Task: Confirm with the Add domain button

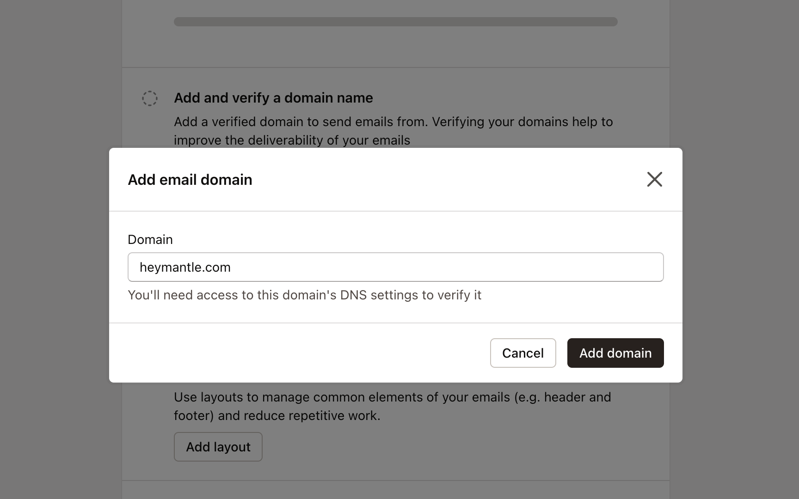Action: (x=615, y=353)
